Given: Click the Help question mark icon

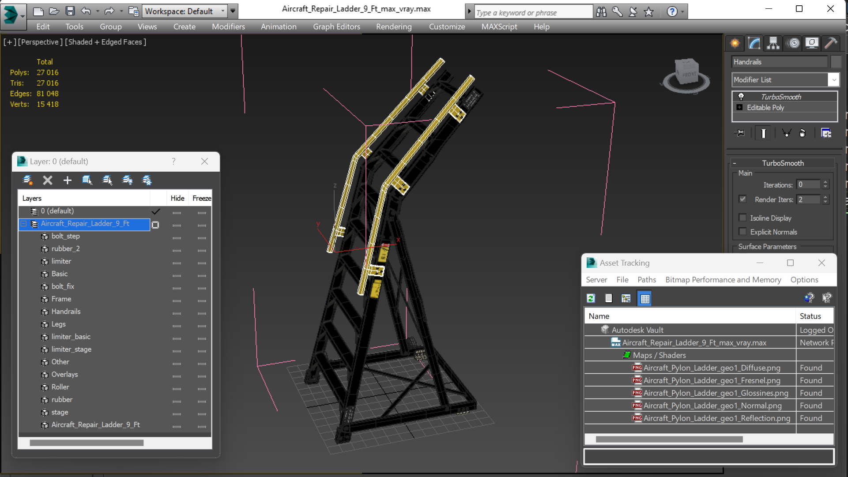Looking at the screenshot, I should [x=672, y=12].
